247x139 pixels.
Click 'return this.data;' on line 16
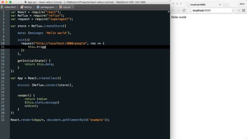click(39, 64)
